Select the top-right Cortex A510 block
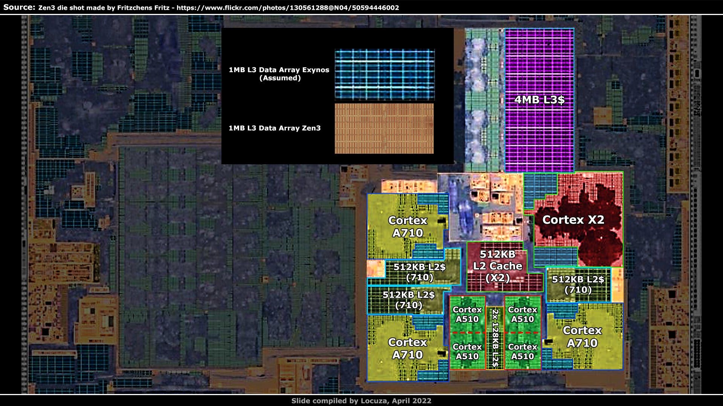Image resolution: width=723 pixels, height=406 pixels. [522, 314]
